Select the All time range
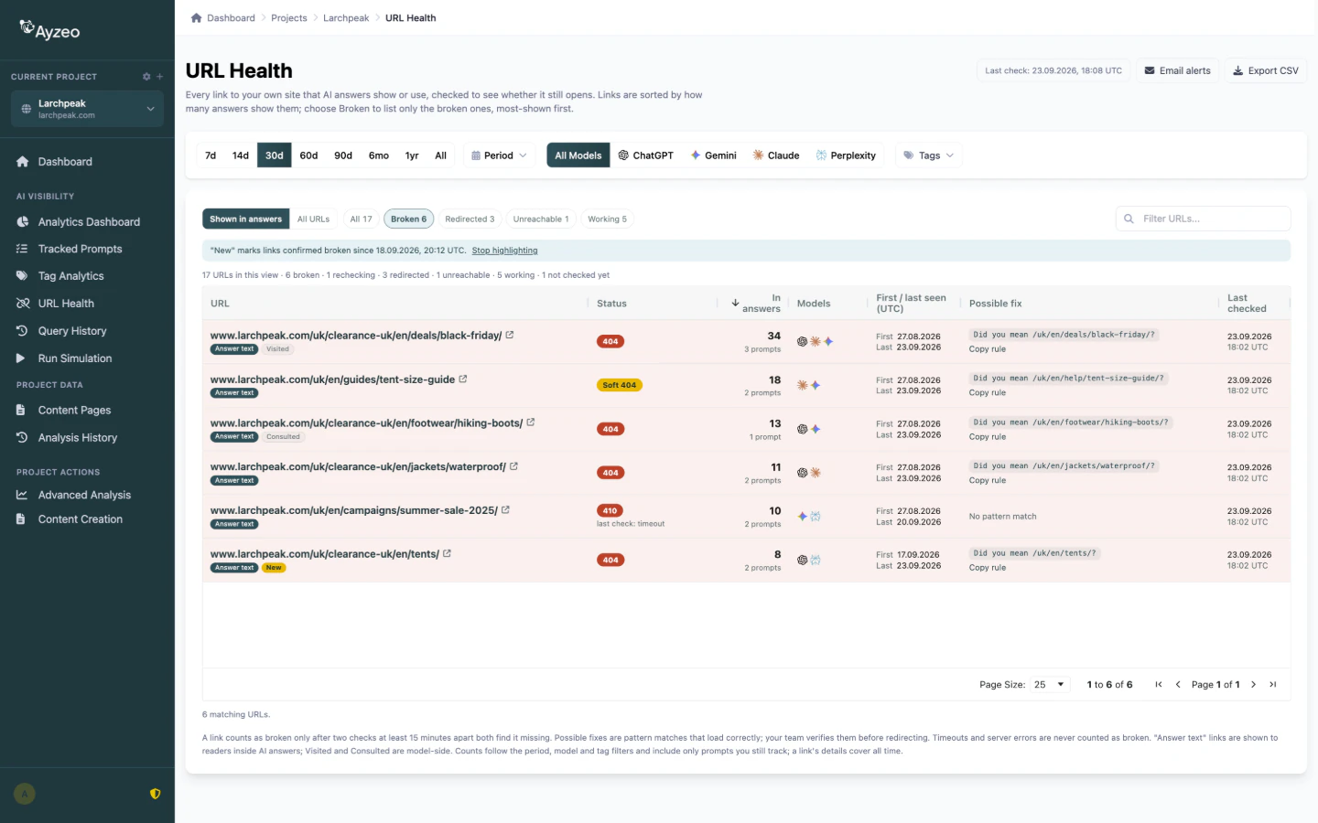1318x823 pixels. 441,155
